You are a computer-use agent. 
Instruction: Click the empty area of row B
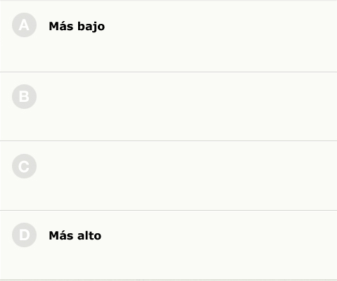pyautogui.click(x=185, y=107)
